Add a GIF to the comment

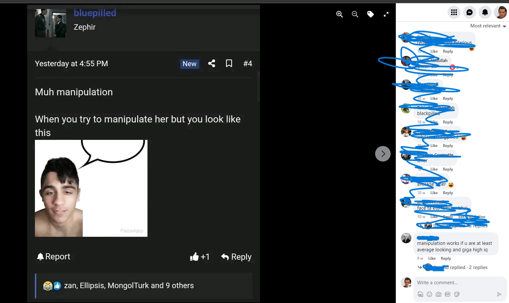[x=448, y=294]
